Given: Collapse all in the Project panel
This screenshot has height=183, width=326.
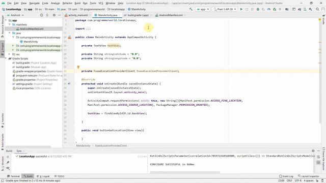Looking at the screenshot, I should point(47,15).
